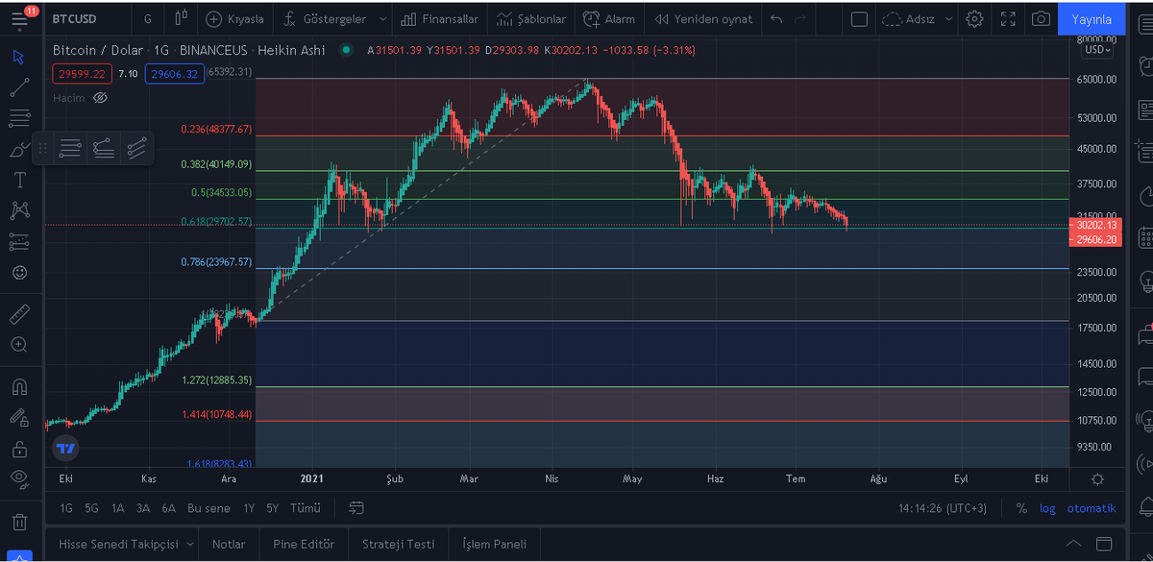Collapse the bottom panel chevron
The height and width of the screenshot is (562, 1153).
1073,544
